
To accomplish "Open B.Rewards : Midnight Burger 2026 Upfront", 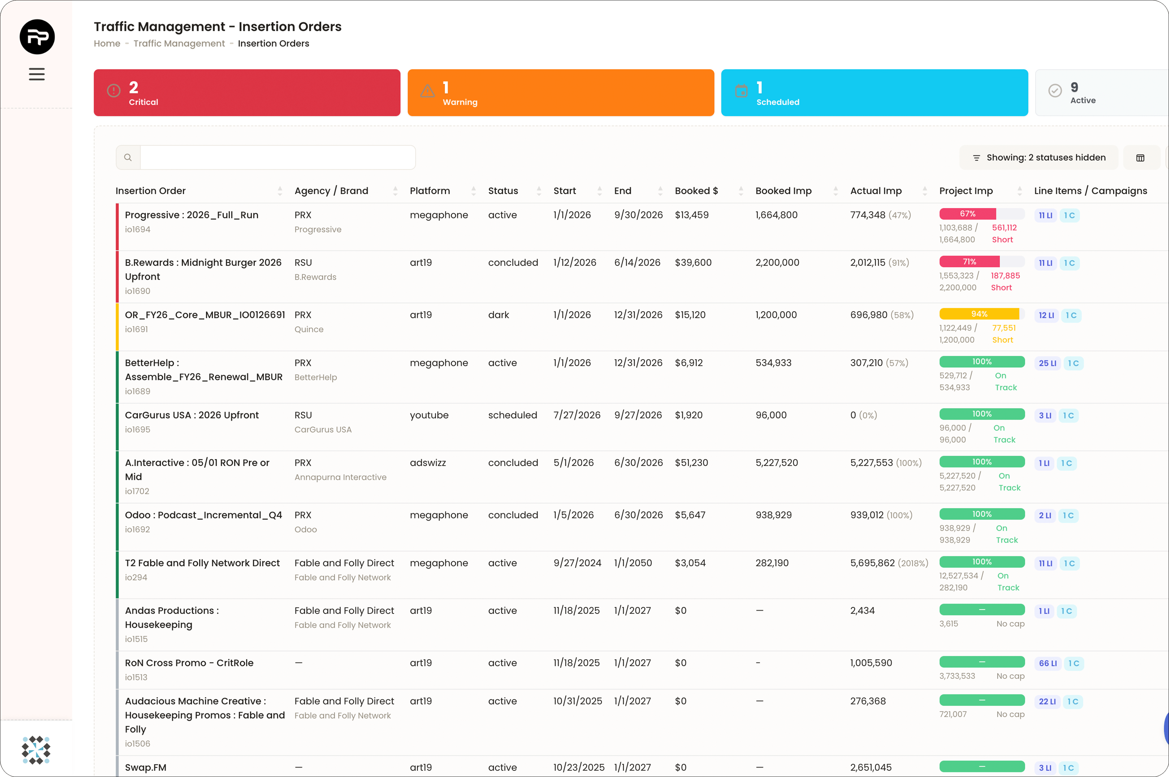I will click(x=203, y=270).
